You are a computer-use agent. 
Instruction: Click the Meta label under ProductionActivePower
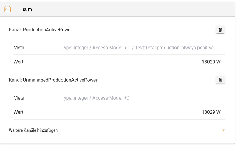pyautogui.click(x=19, y=48)
